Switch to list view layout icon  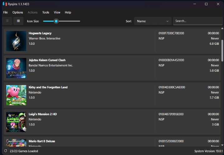[x=7, y=21]
